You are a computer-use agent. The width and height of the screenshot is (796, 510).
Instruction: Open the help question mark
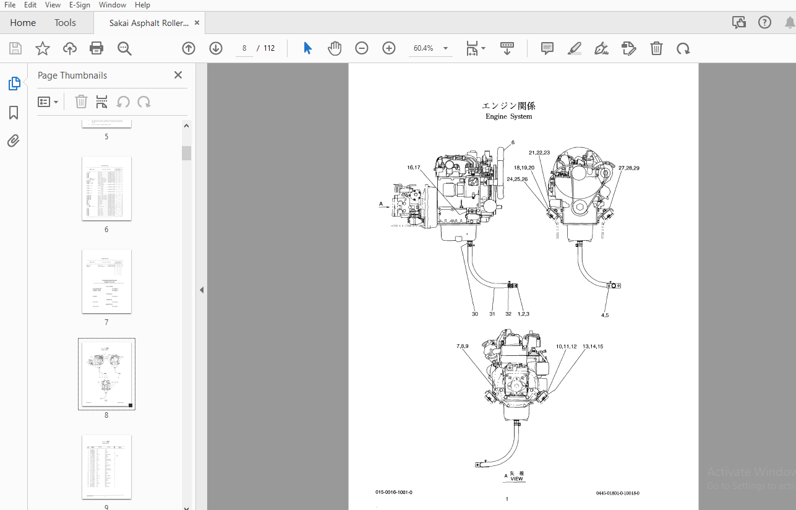[x=764, y=23]
